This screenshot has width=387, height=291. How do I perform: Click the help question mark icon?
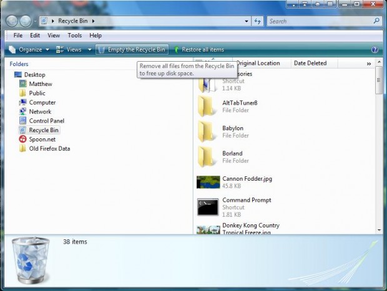375,49
